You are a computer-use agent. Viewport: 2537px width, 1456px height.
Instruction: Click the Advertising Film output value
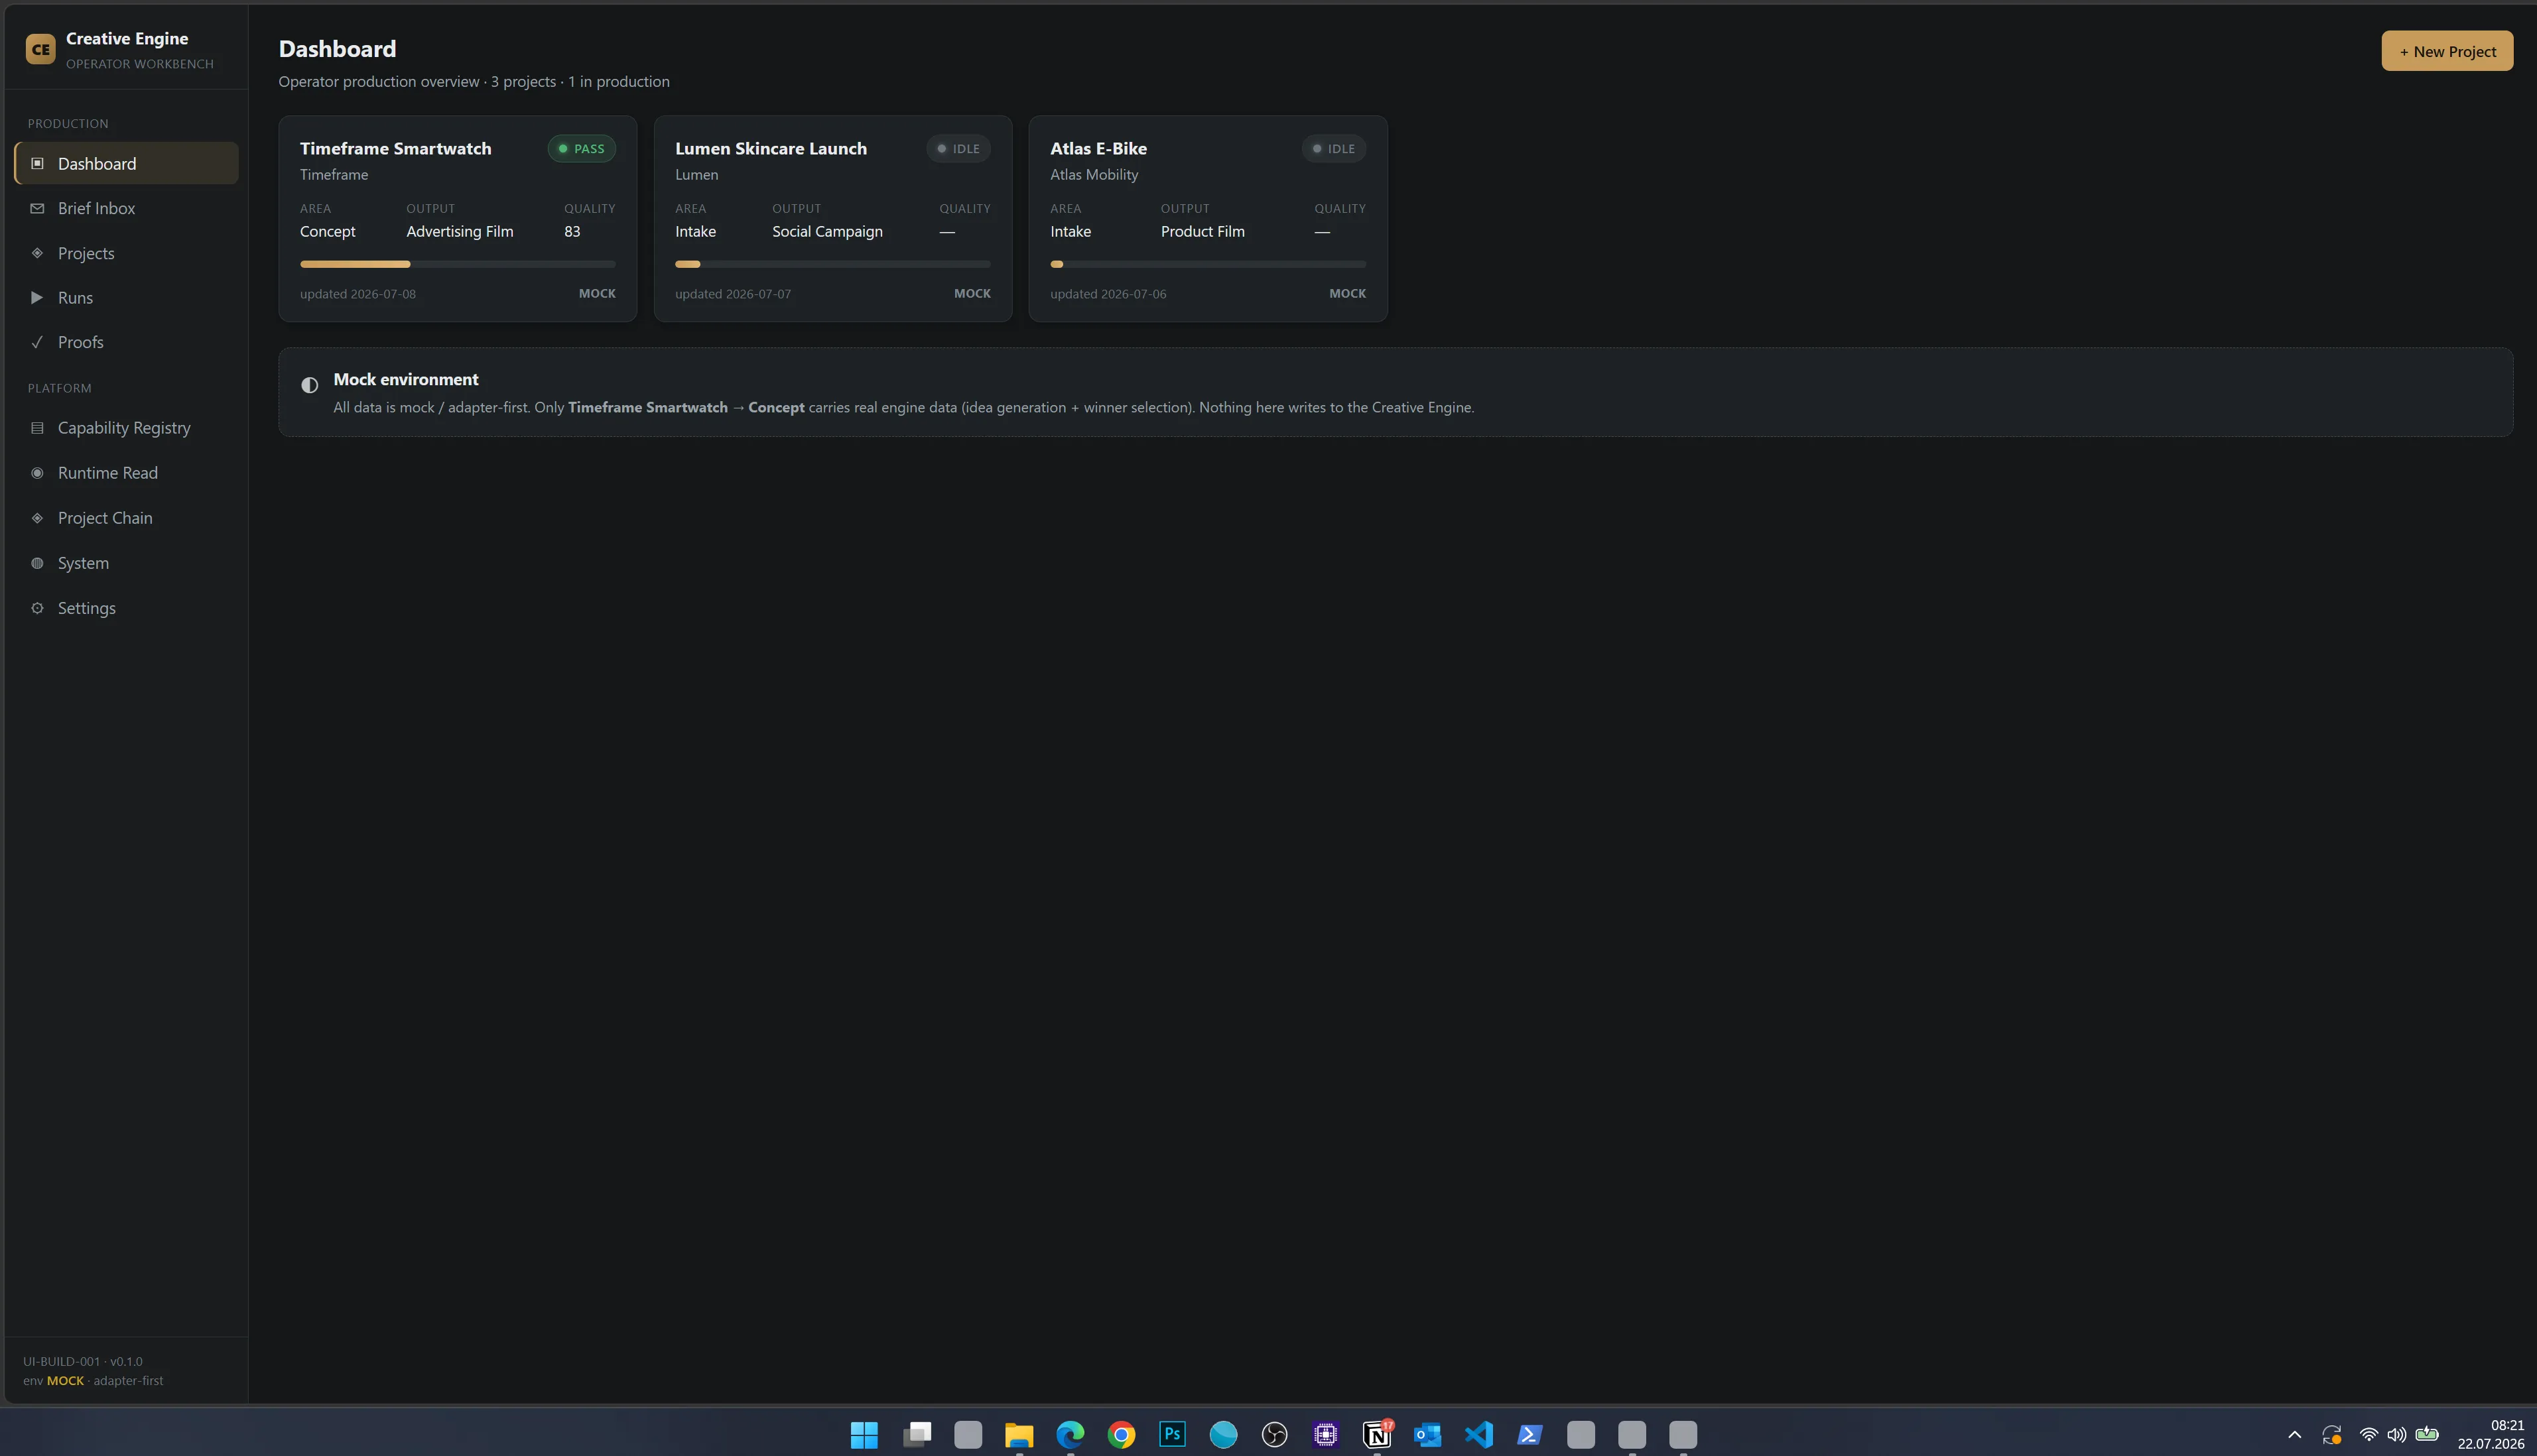pyautogui.click(x=459, y=231)
